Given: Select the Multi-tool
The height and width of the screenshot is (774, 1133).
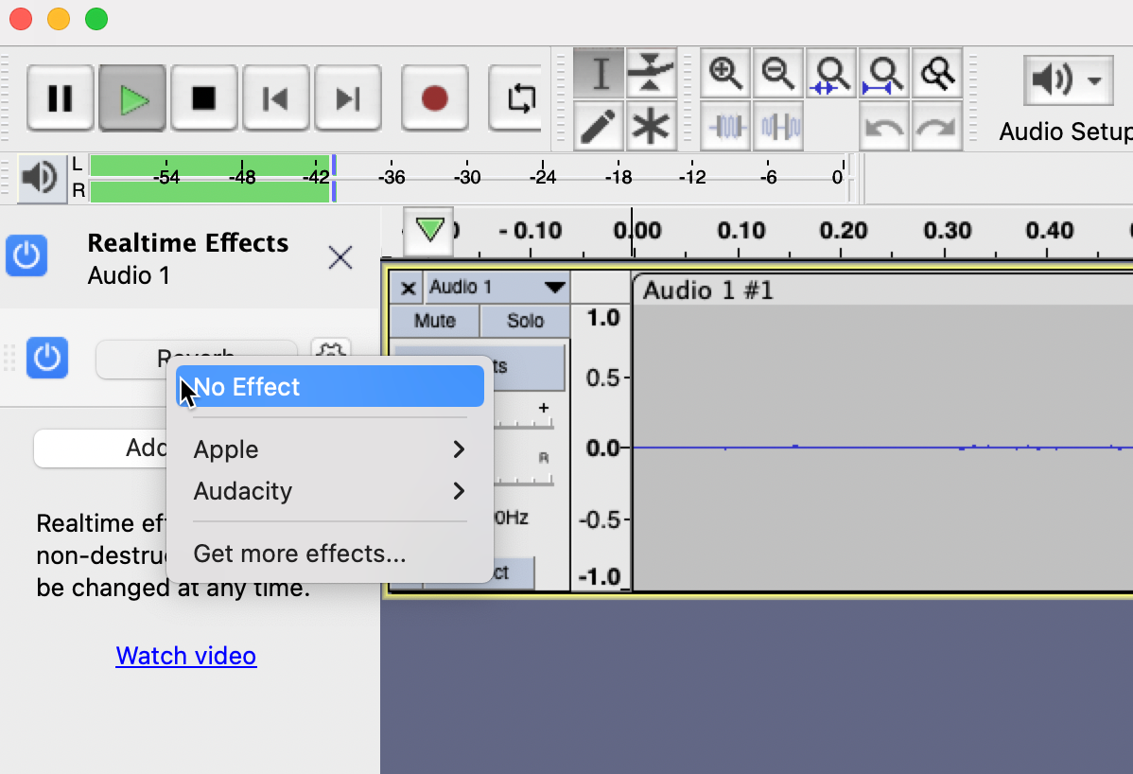Looking at the screenshot, I should click(653, 124).
